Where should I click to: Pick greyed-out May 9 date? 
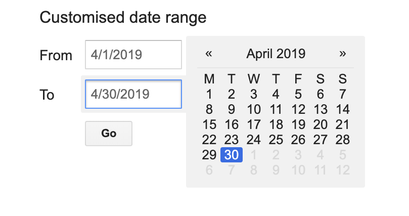[x=276, y=170]
